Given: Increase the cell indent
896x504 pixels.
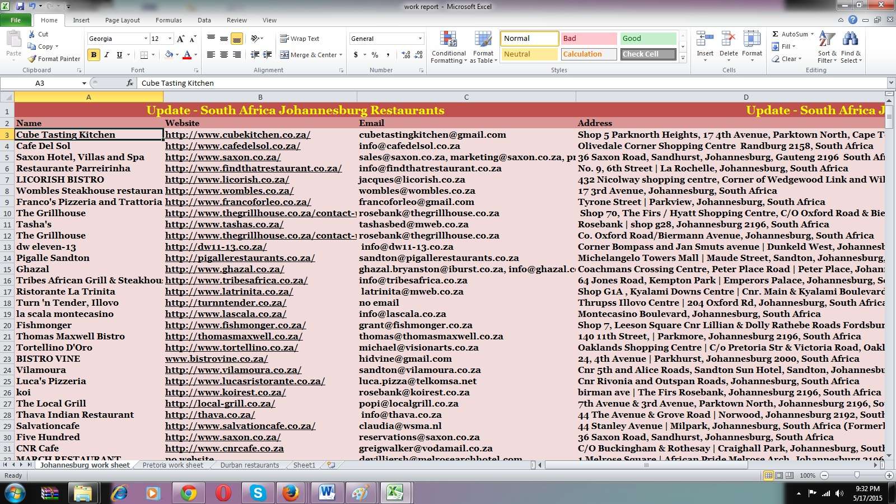Looking at the screenshot, I should point(268,55).
